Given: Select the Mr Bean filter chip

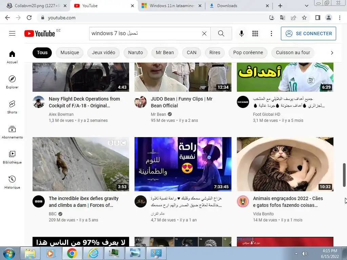Looking at the screenshot, I should coord(165,52).
